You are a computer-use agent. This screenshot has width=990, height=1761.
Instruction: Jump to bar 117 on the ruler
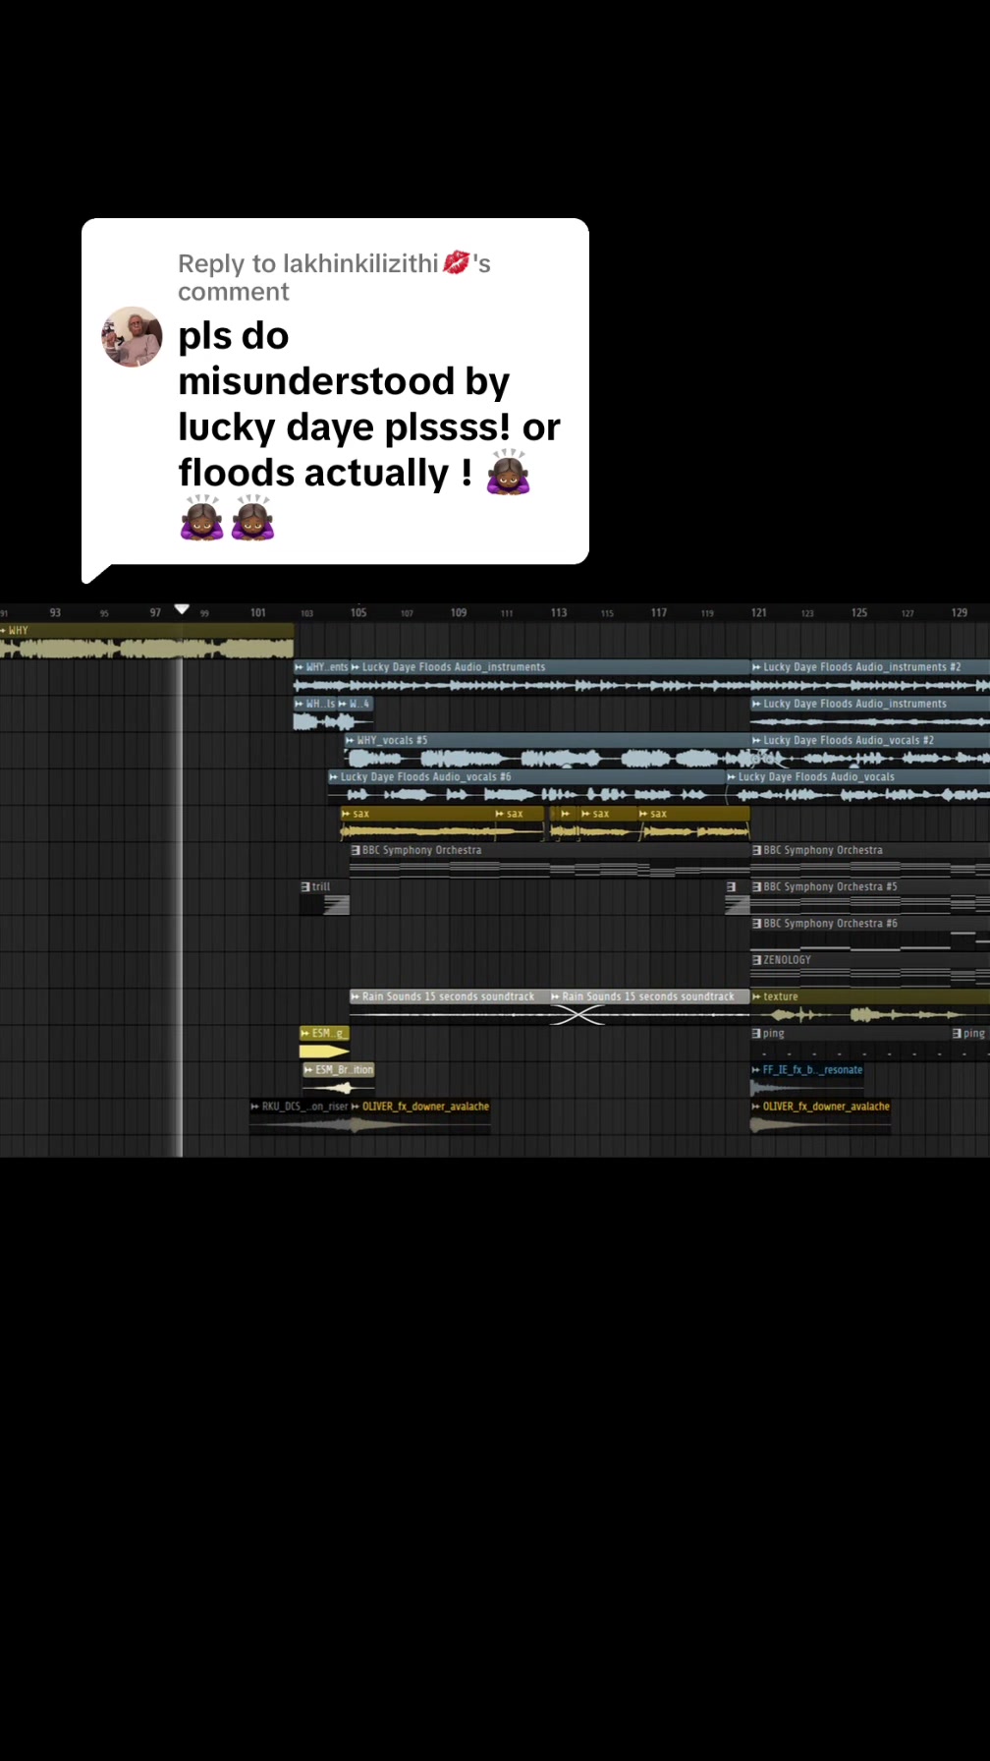[659, 612]
